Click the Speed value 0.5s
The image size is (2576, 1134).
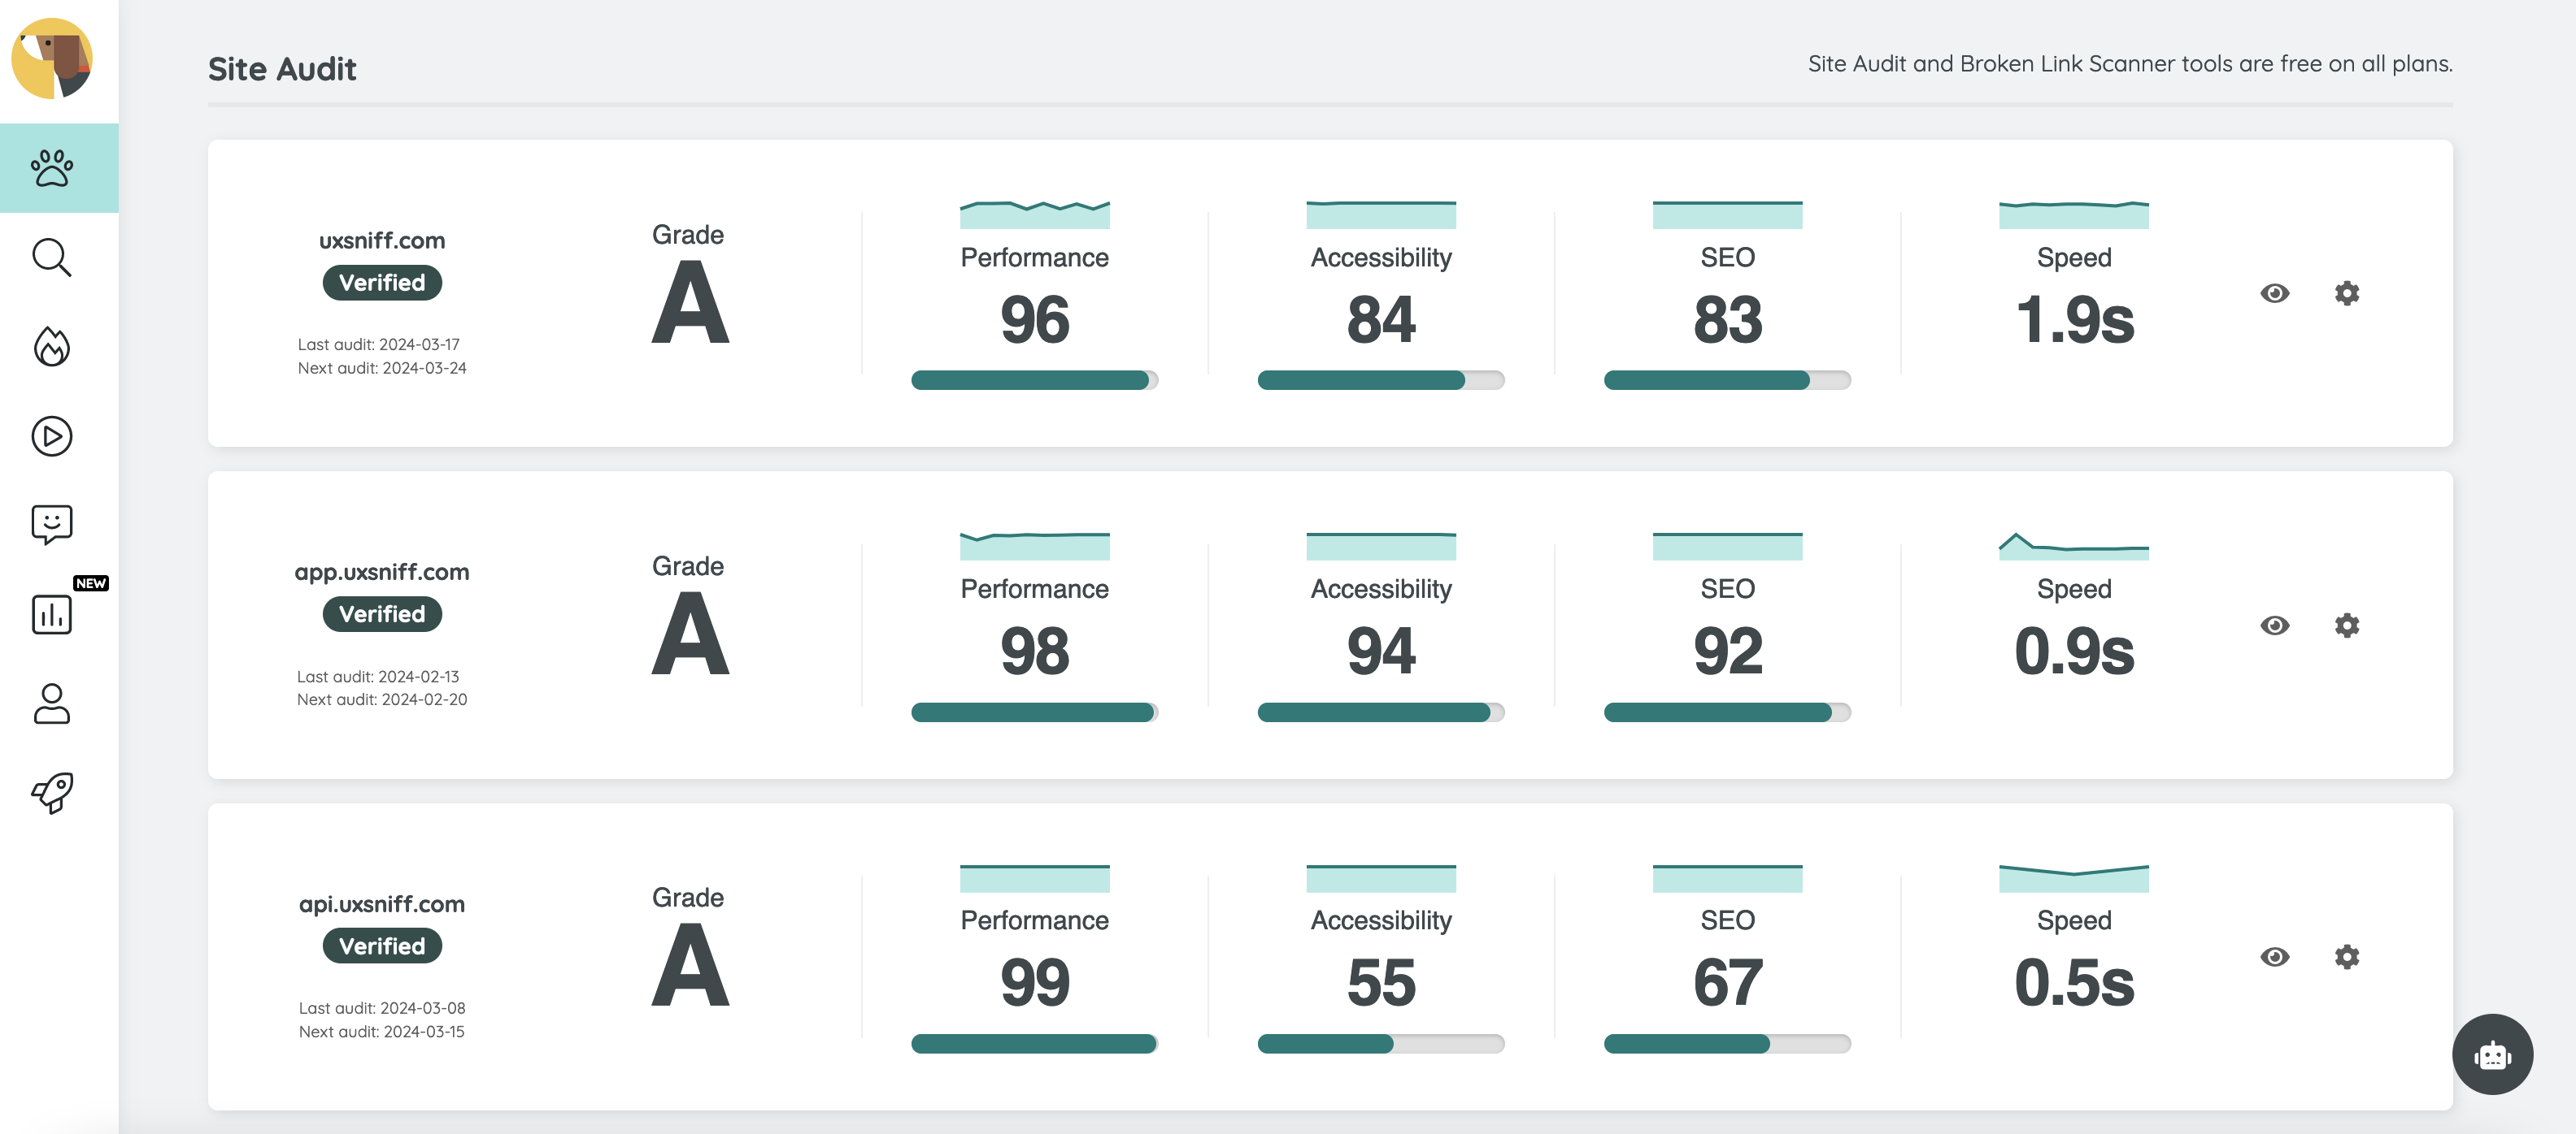coord(2074,983)
